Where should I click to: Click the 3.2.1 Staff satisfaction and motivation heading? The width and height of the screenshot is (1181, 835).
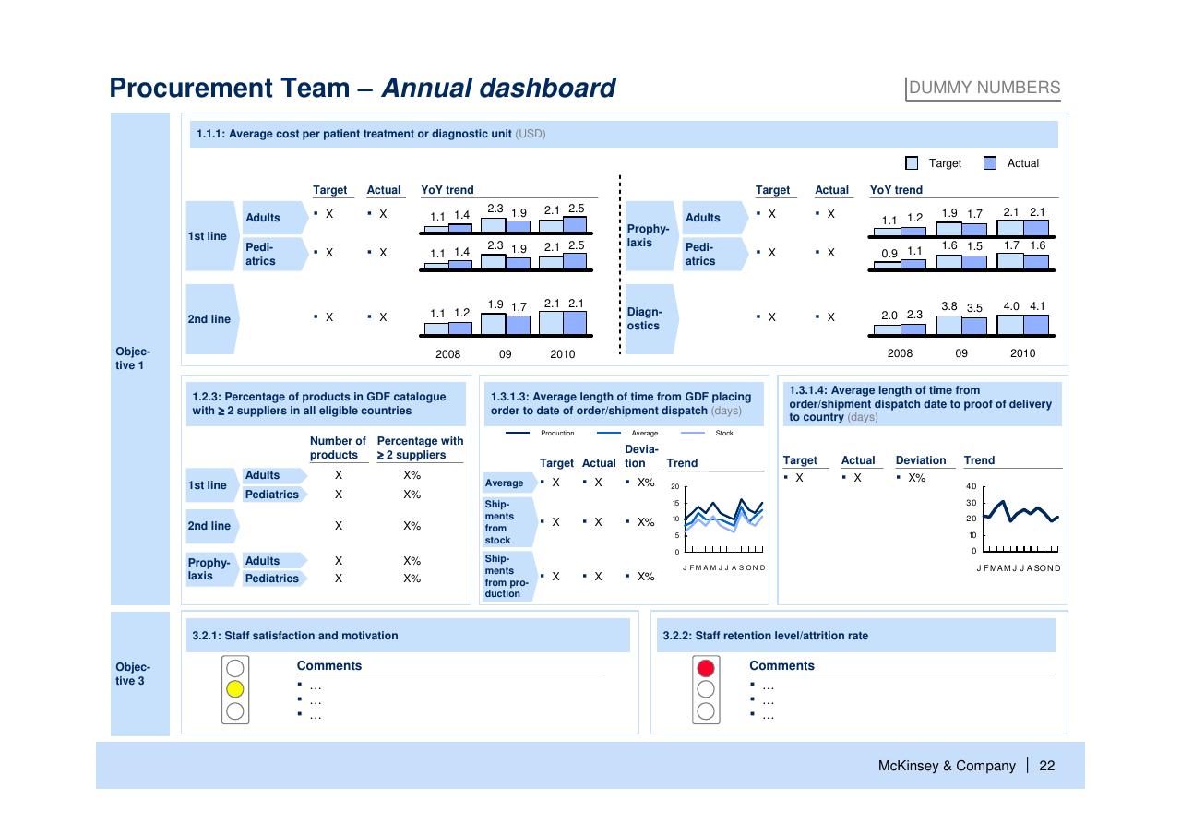click(408, 636)
